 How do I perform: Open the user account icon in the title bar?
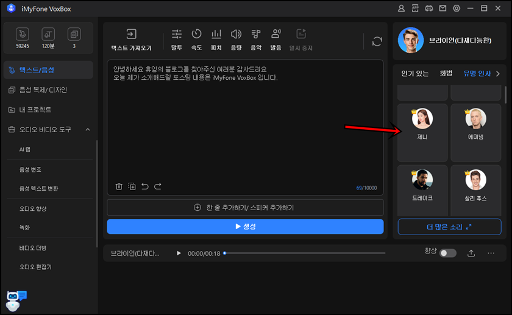click(401, 9)
